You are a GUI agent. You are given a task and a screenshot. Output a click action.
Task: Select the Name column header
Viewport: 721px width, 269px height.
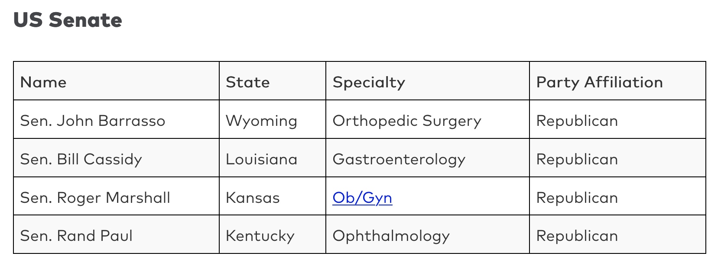pos(43,82)
